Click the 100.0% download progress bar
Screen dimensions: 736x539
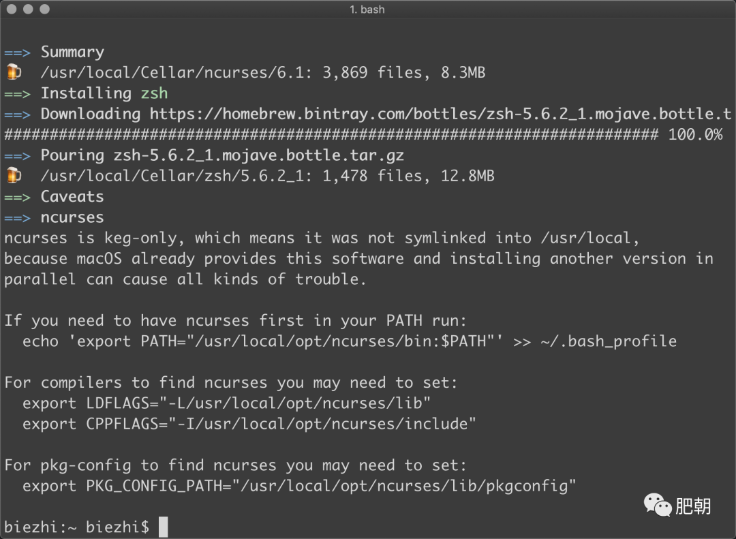pos(363,135)
